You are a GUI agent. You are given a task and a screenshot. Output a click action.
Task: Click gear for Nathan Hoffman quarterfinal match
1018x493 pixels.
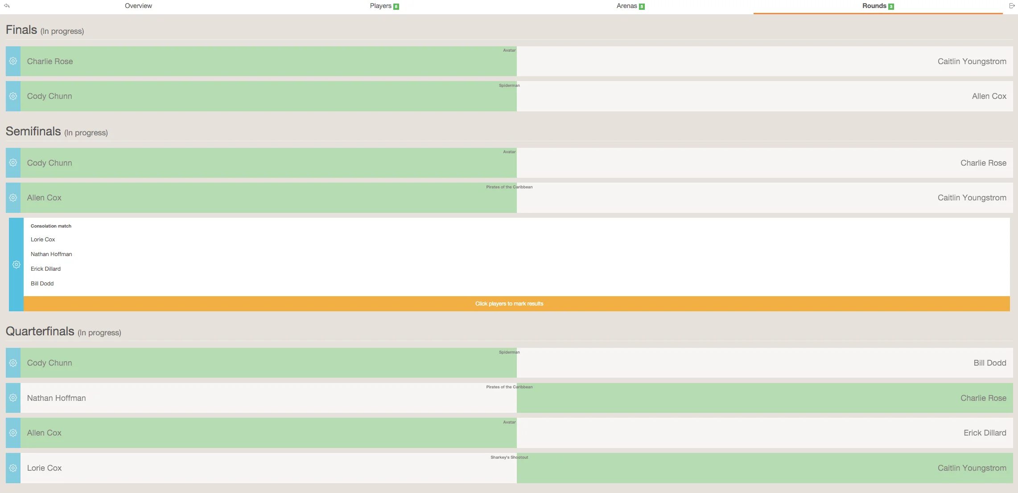[13, 398]
